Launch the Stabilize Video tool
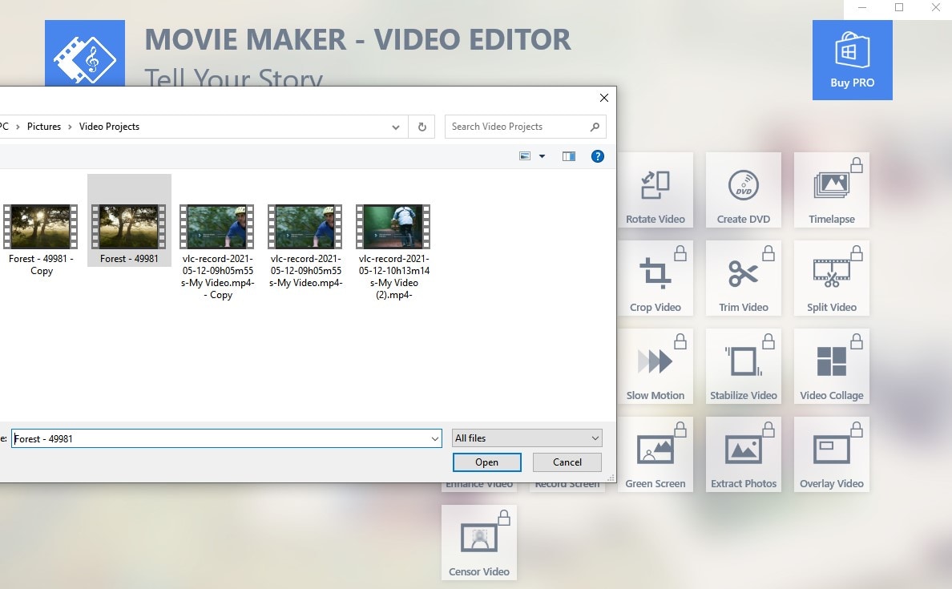 pyautogui.click(x=743, y=366)
